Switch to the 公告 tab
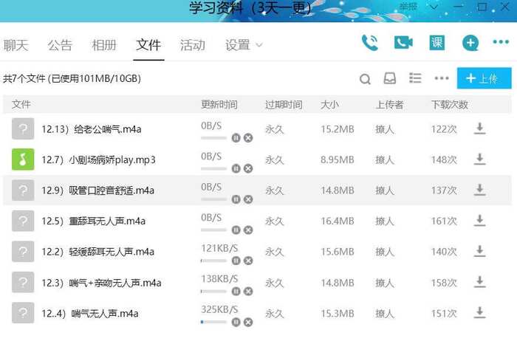 (x=60, y=45)
